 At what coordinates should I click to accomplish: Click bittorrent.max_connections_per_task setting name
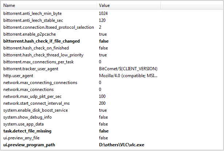pyautogui.click(x=39, y=62)
